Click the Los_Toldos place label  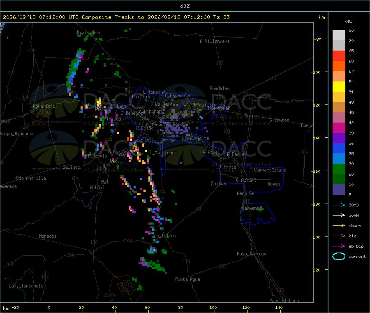164,236
